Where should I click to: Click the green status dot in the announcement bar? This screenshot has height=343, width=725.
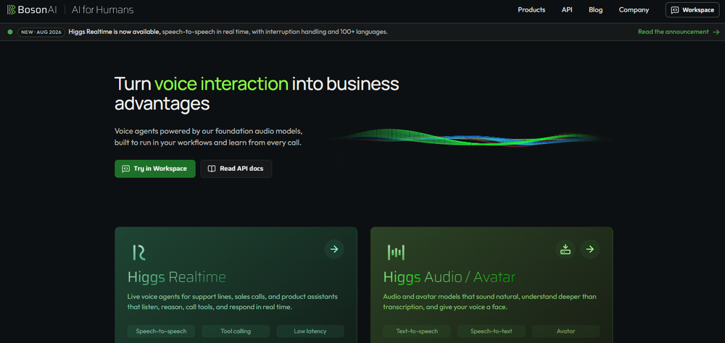tap(10, 32)
